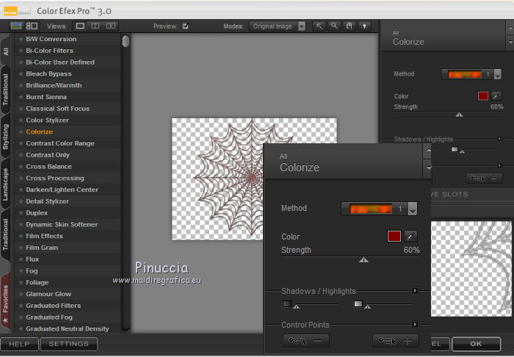The width and height of the screenshot is (514, 357).
Task: Pick color with the eyedropper tool
Action: click(411, 236)
